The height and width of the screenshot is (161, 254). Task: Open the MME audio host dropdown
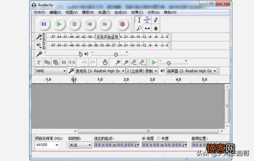pos(51,71)
